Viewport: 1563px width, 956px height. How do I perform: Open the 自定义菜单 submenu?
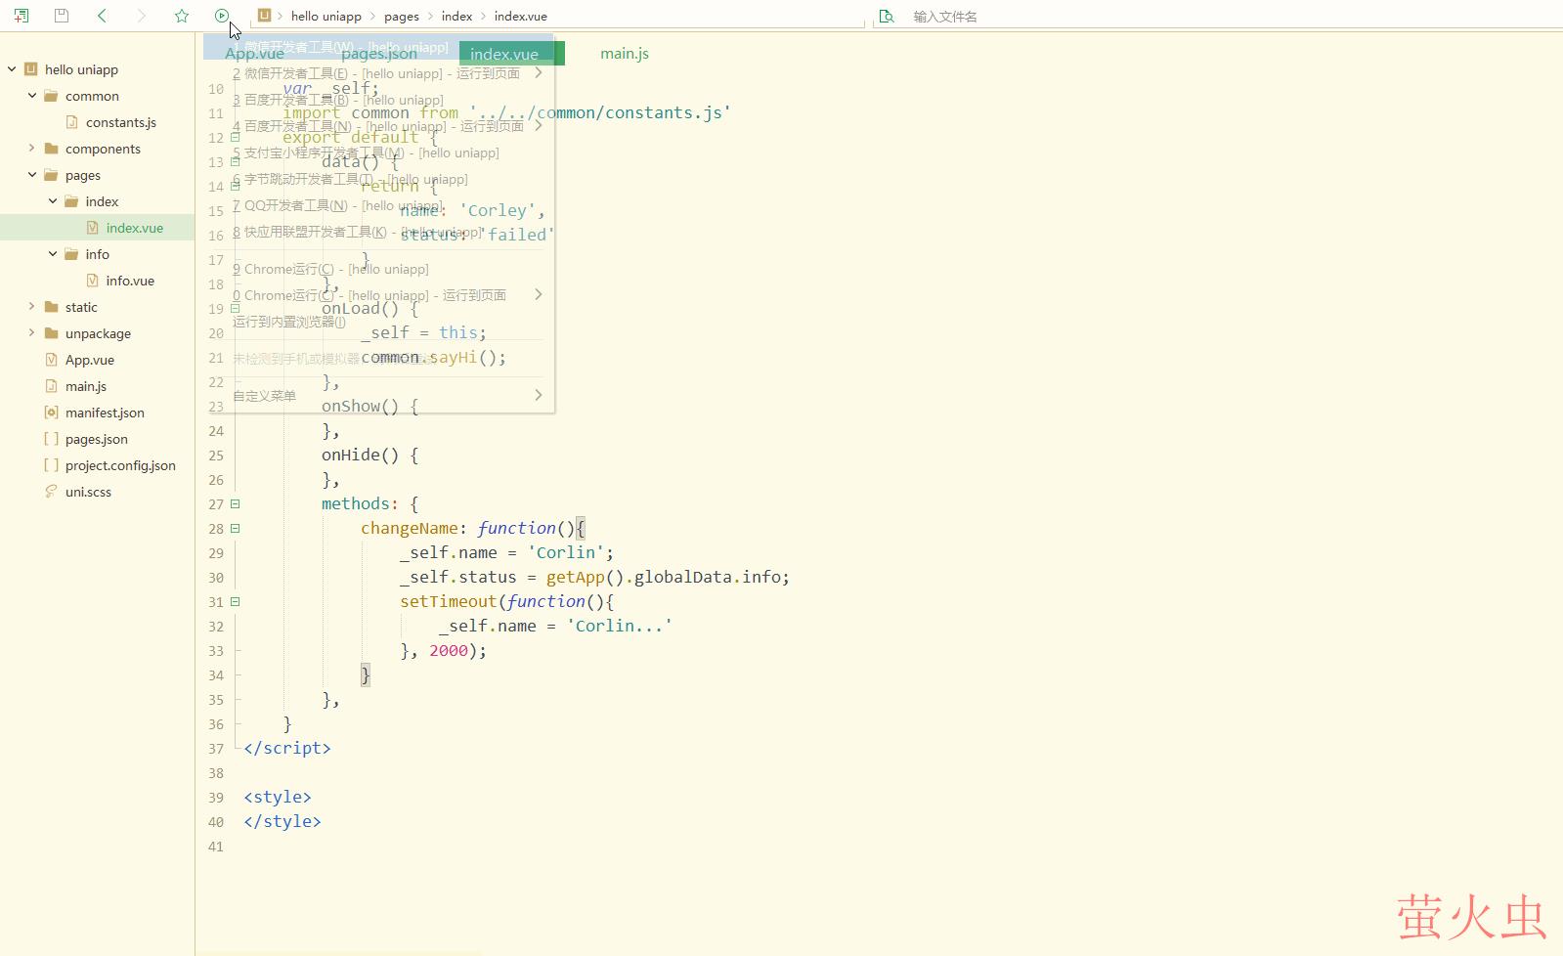click(378, 396)
